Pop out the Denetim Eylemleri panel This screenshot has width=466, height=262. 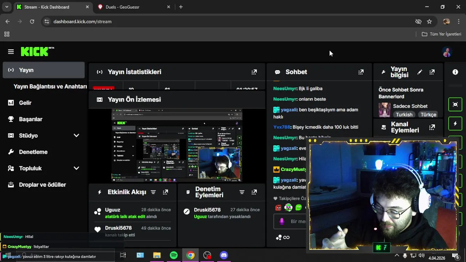pyautogui.click(x=254, y=192)
